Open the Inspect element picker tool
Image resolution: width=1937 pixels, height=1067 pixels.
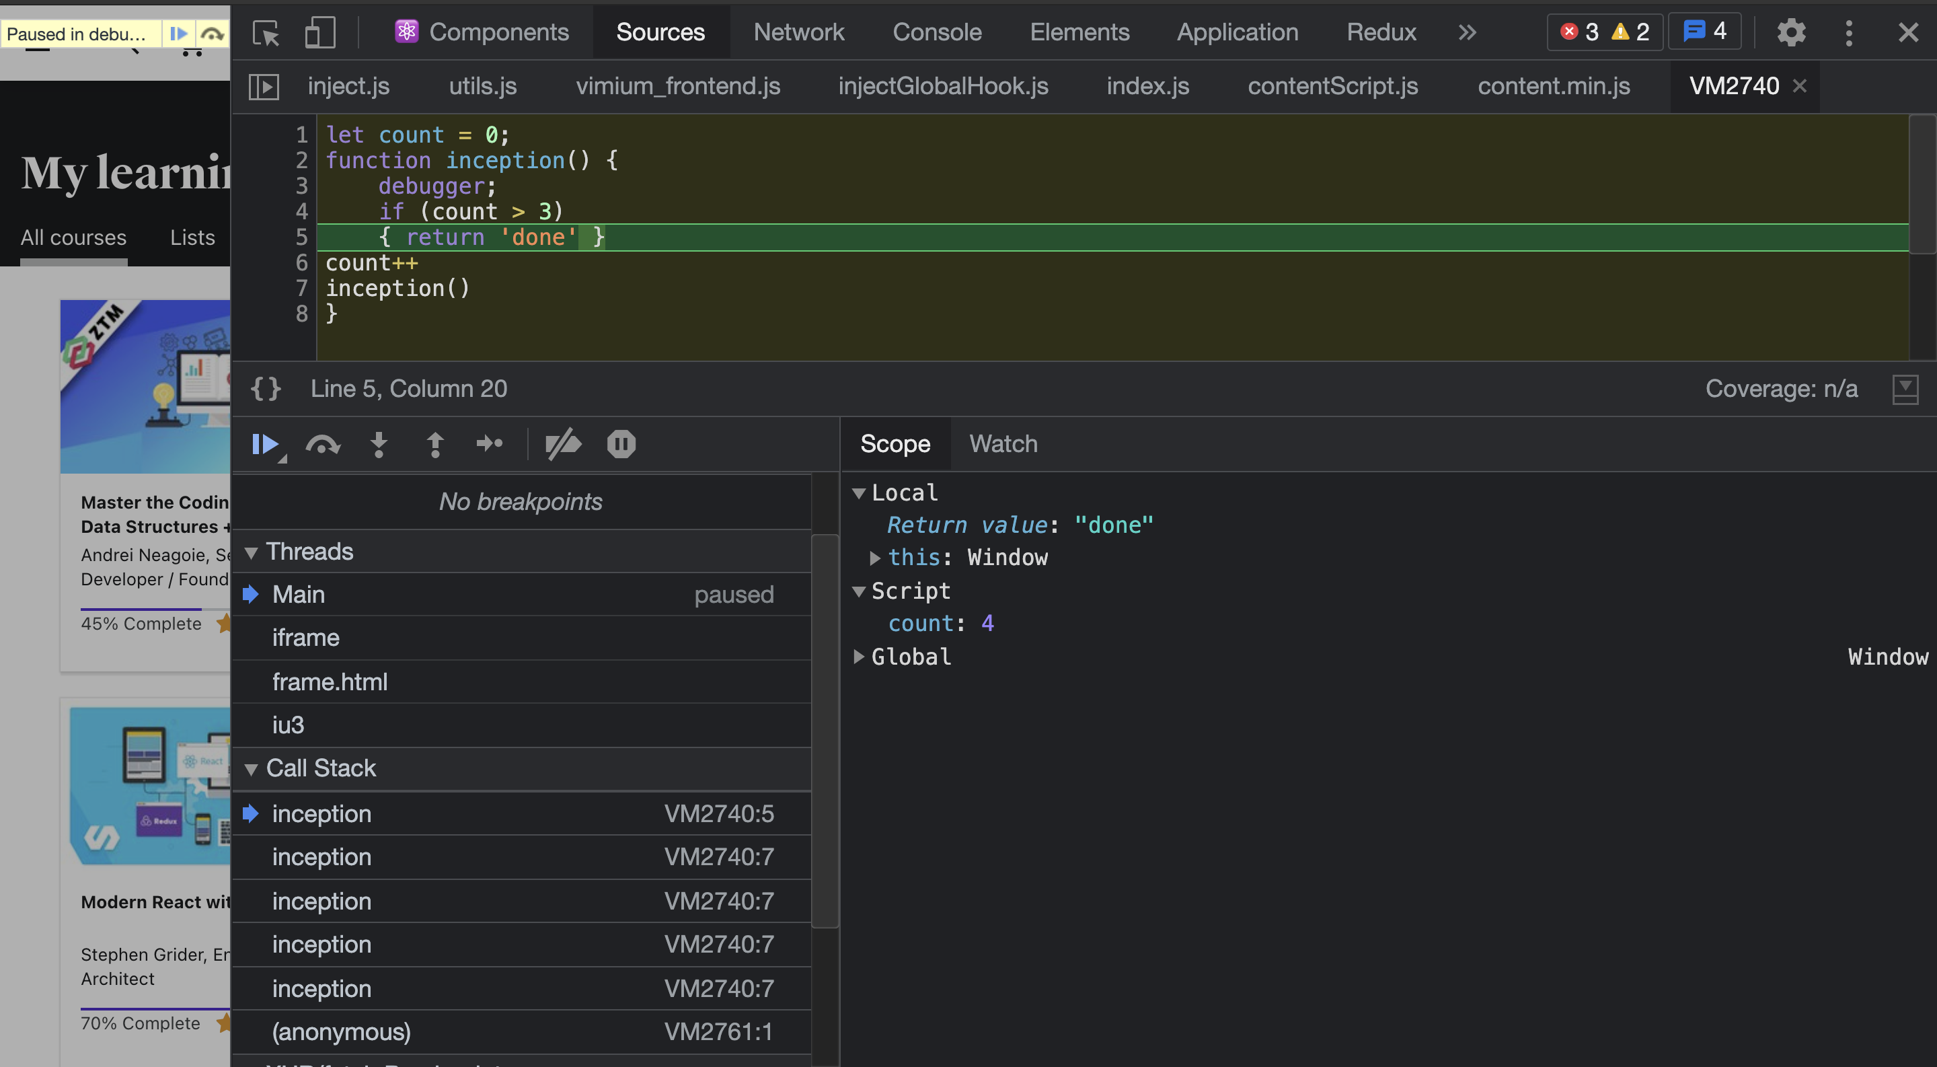pyautogui.click(x=265, y=32)
